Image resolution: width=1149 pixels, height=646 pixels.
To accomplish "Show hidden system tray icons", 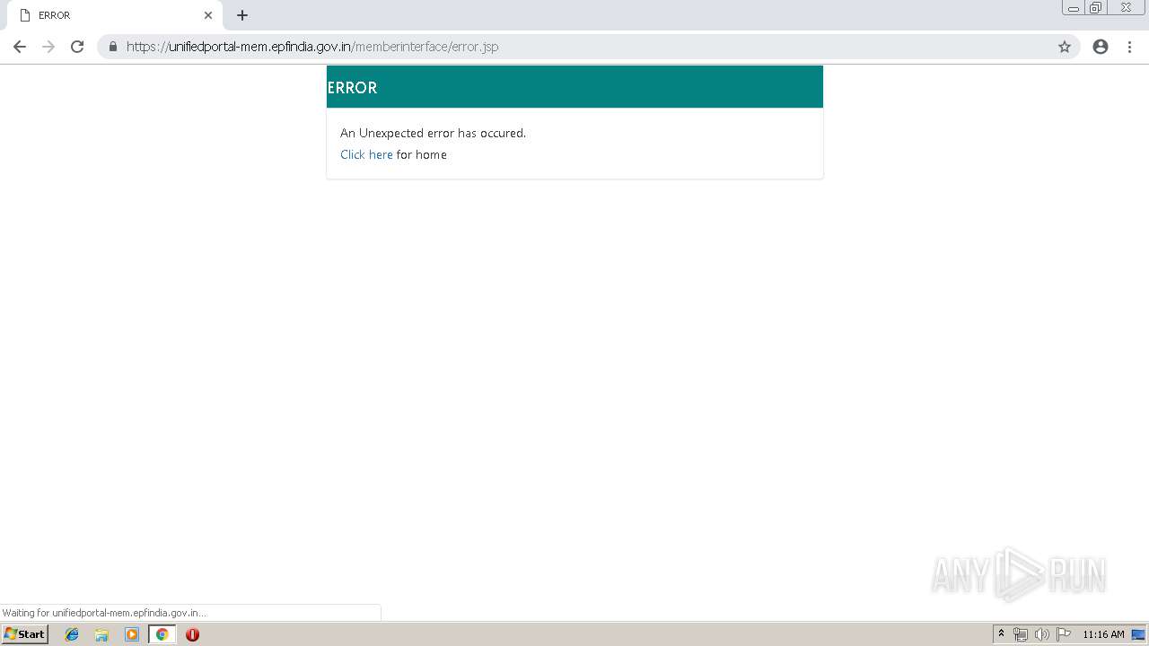I will [1002, 634].
